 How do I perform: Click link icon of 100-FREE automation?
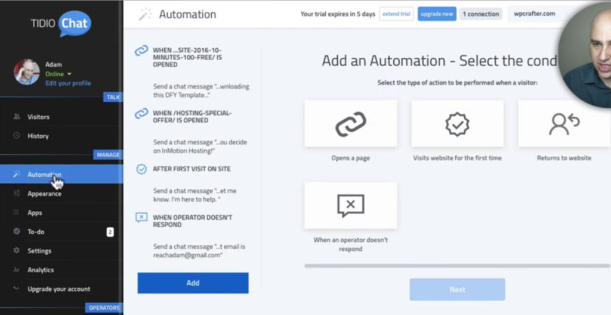coord(141,51)
